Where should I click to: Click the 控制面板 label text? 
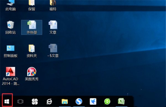(x=11, y=56)
